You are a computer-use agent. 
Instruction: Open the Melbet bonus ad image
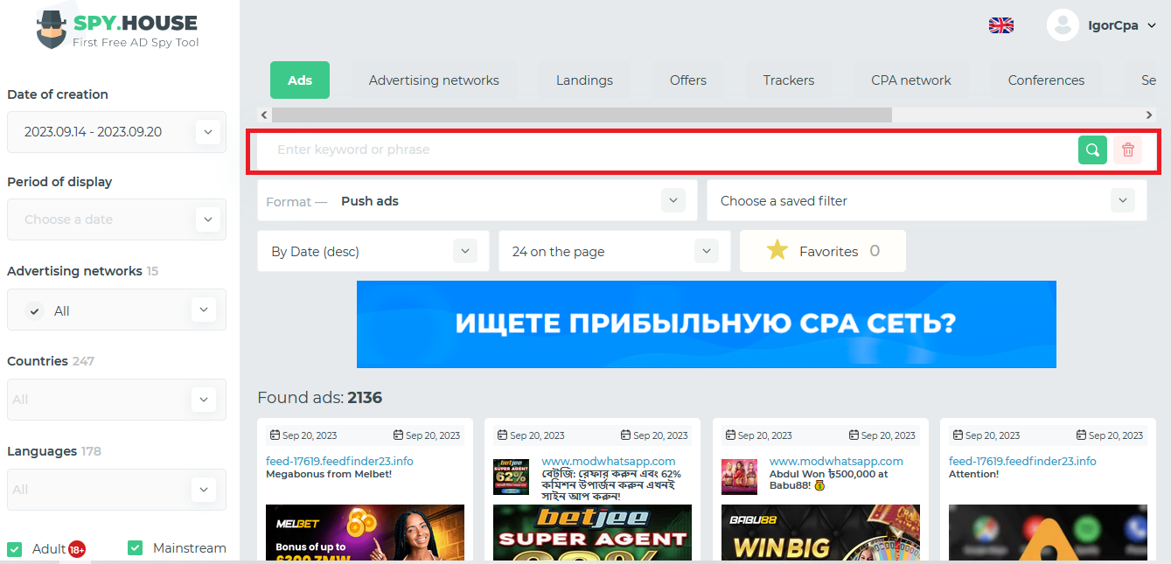365,533
